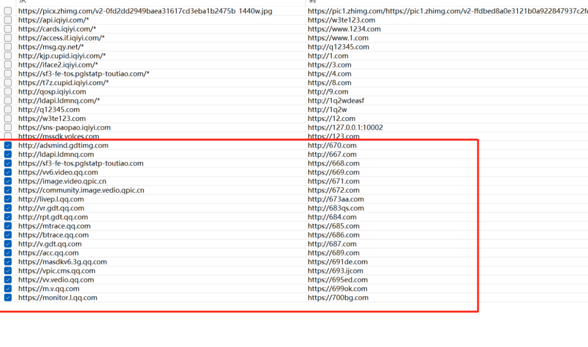Check the http://kjp.cupid.iqiyi.com/* row box
Viewport: 588px width, 347px height.
8,56
